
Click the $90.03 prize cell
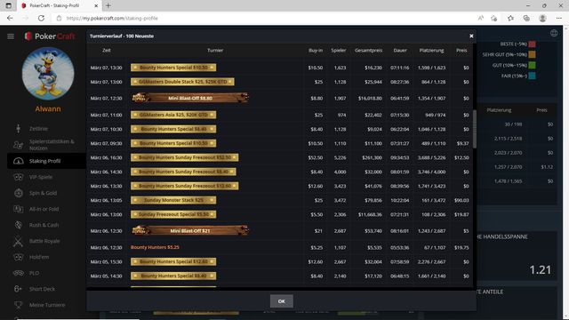click(x=461, y=200)
